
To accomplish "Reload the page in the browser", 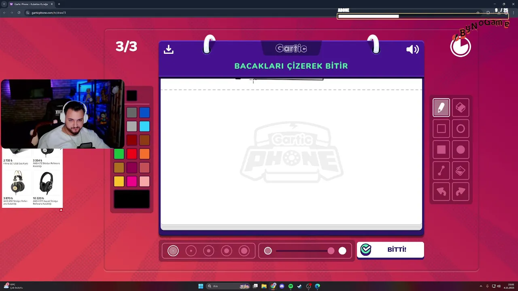I will pyautogui.click(x=19, y=13).
